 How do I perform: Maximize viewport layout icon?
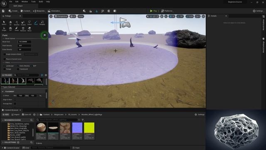pos(203,16)
